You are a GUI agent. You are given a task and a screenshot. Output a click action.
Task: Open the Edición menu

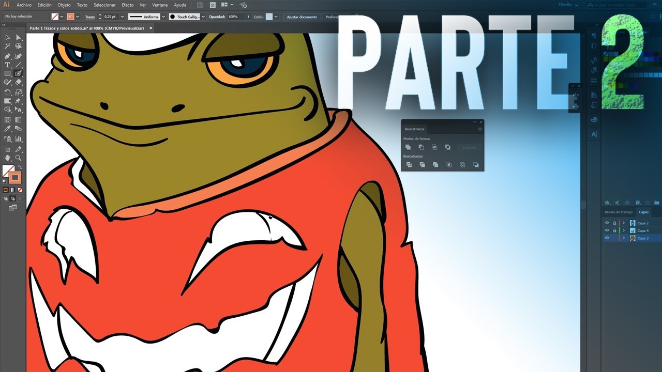click(44, 5)
